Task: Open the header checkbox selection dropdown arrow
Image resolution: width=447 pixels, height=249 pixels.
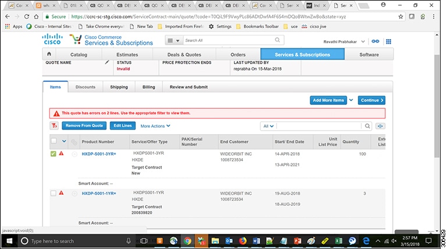Action: [64, 141]
